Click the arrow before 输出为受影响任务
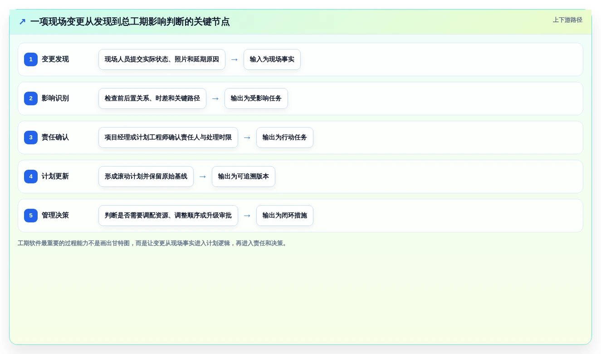Screen dimensions: 601x354 pyautogui.click(x=215, y=98)
